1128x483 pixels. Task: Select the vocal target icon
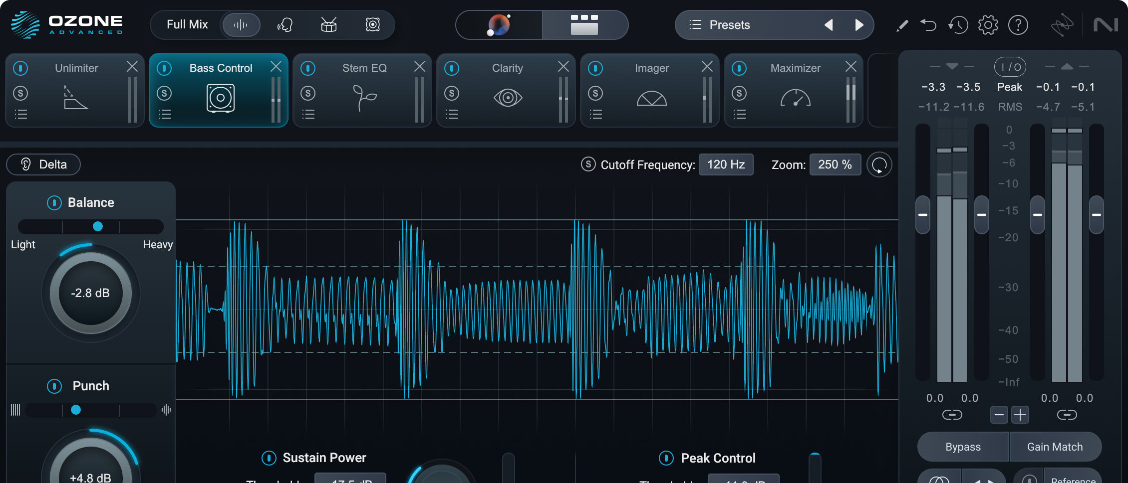pyautogui.click(x=285, y=25)
